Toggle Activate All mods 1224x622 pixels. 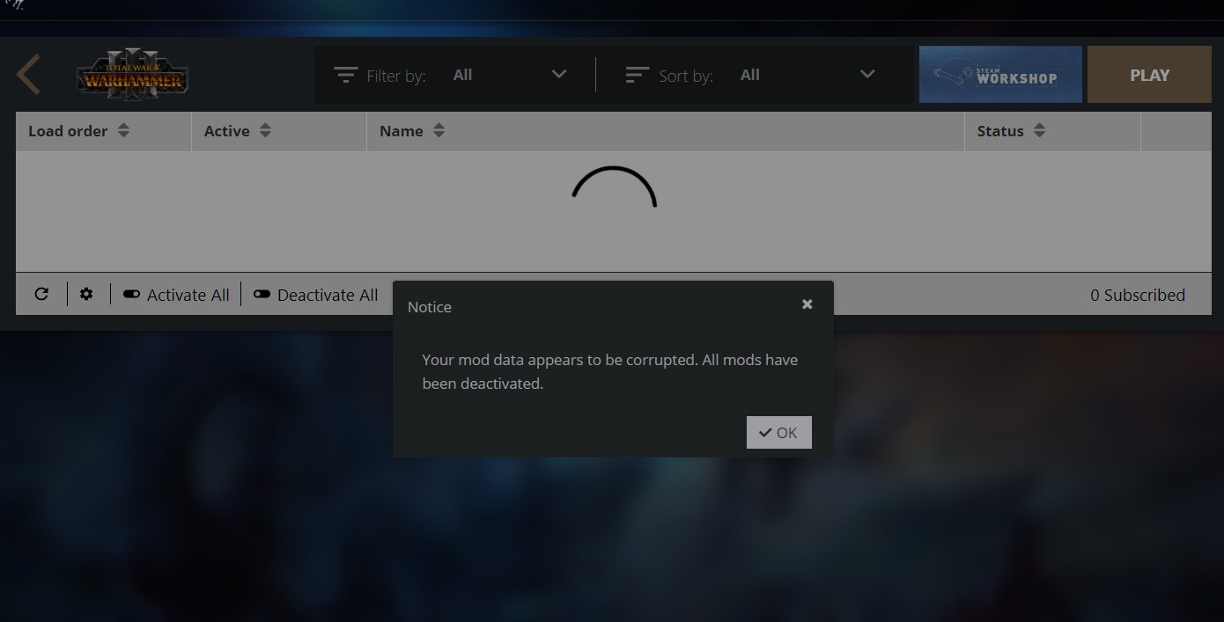coord(176,295)
